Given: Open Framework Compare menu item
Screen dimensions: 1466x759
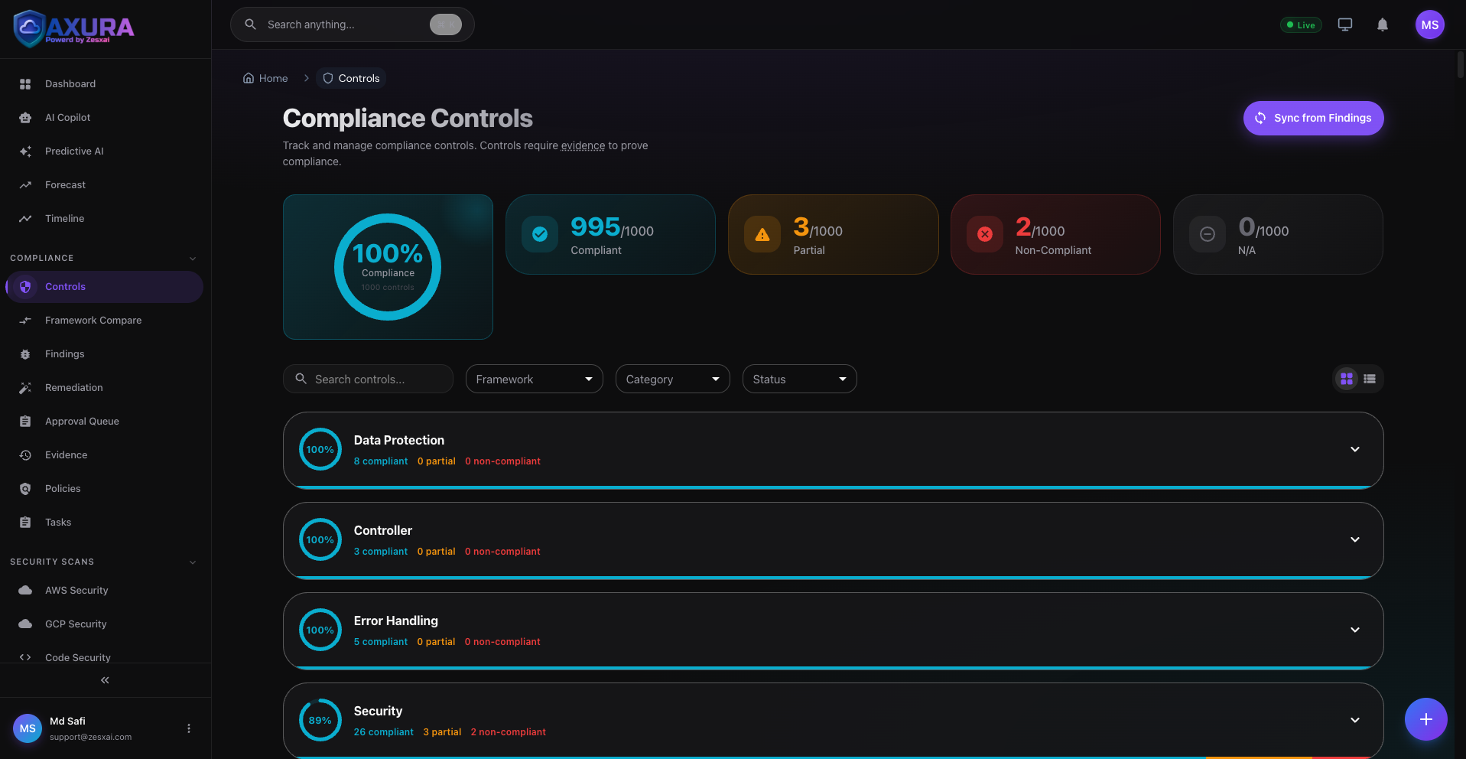Looking at the screenshot, I should point(105,321).
